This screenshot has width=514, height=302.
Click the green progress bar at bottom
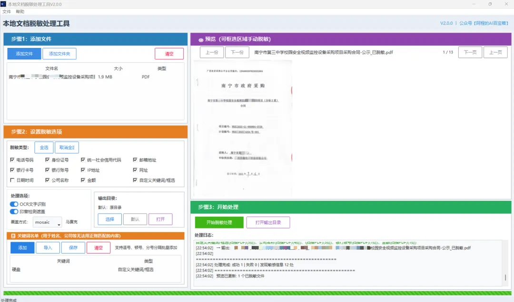coord(257,293)
